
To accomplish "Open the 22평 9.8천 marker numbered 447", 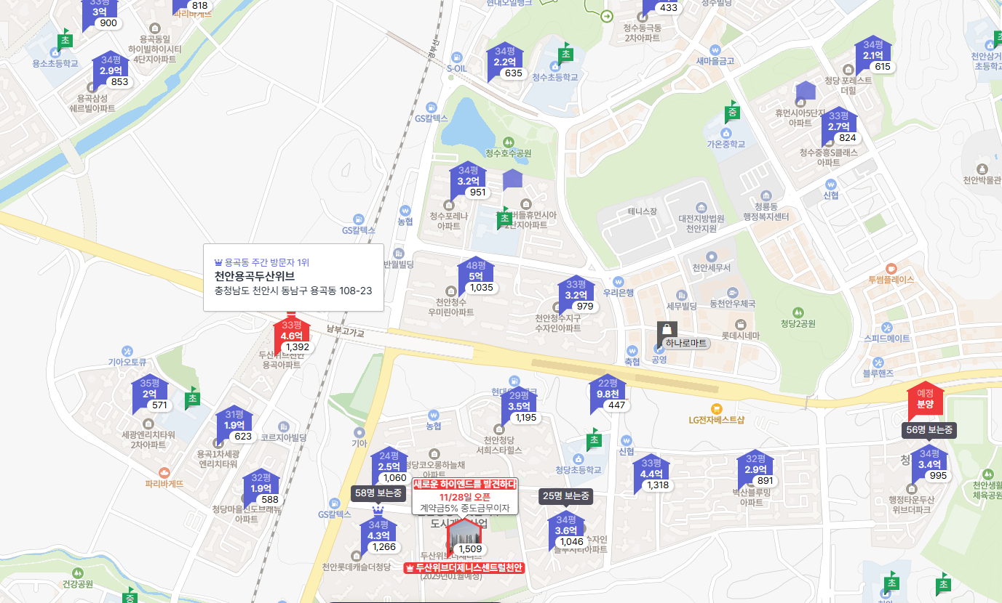I will 608,394.
